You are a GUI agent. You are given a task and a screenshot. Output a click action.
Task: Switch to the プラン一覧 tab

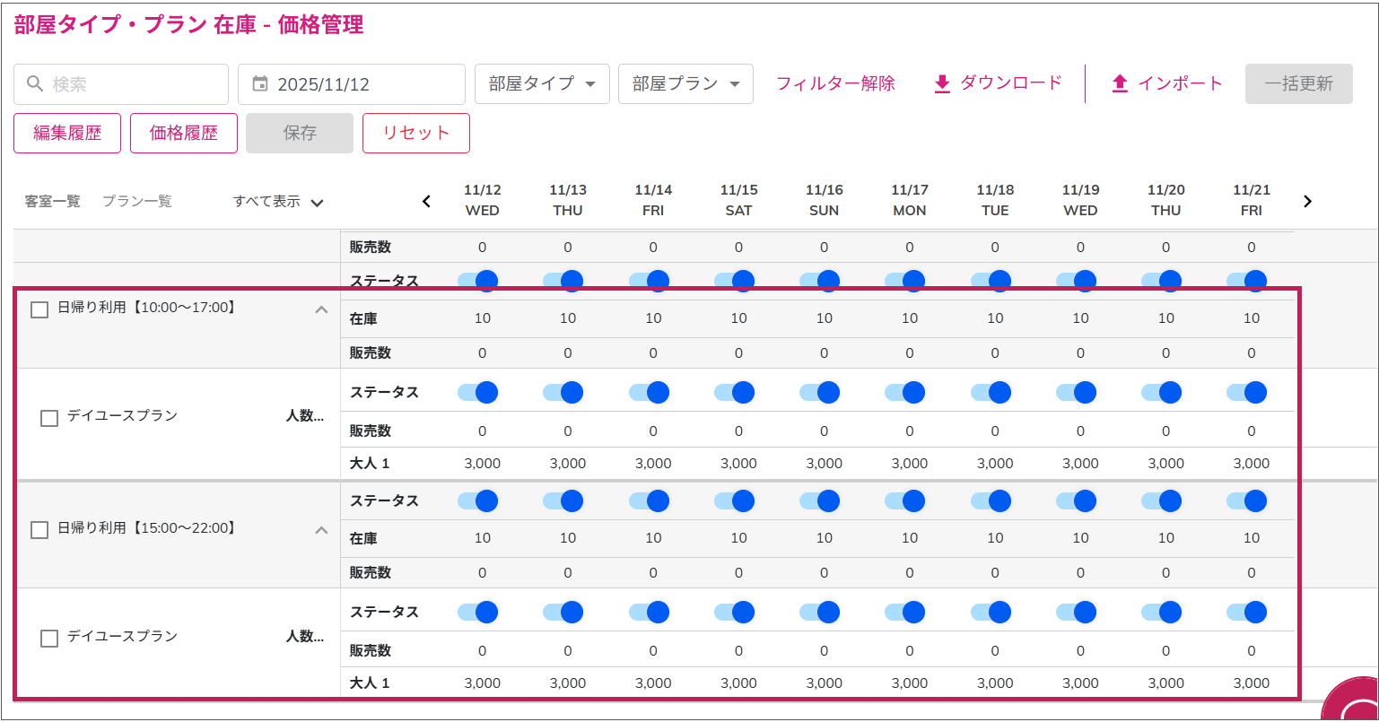coord(136,202)
